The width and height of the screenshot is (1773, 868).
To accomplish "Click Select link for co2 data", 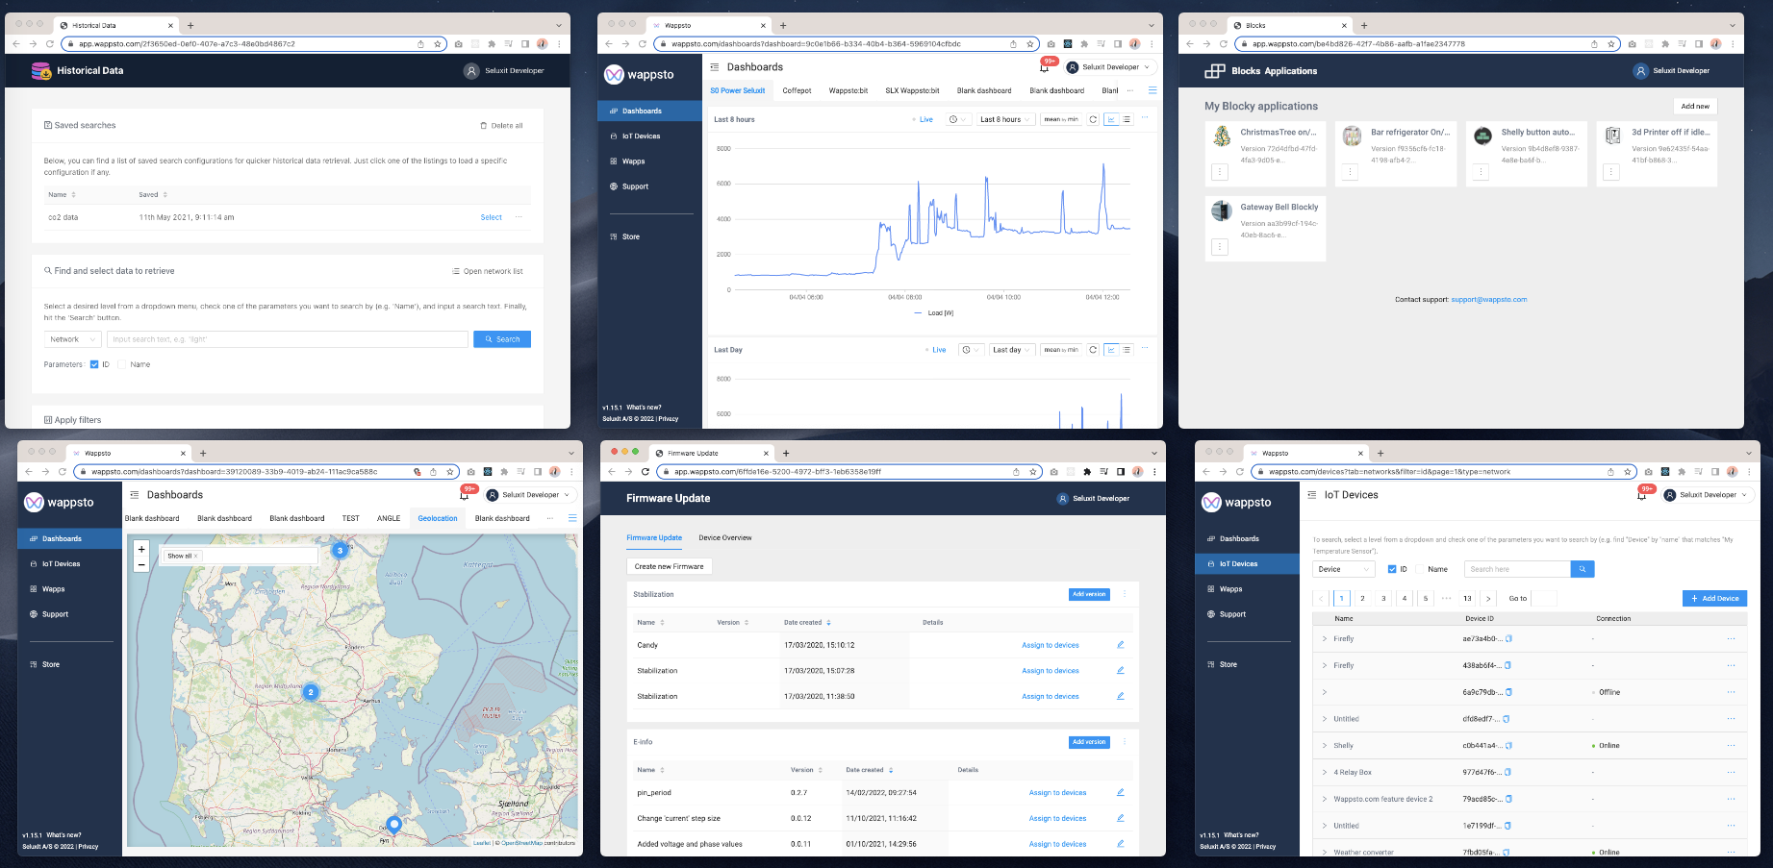I will (491, 217).
